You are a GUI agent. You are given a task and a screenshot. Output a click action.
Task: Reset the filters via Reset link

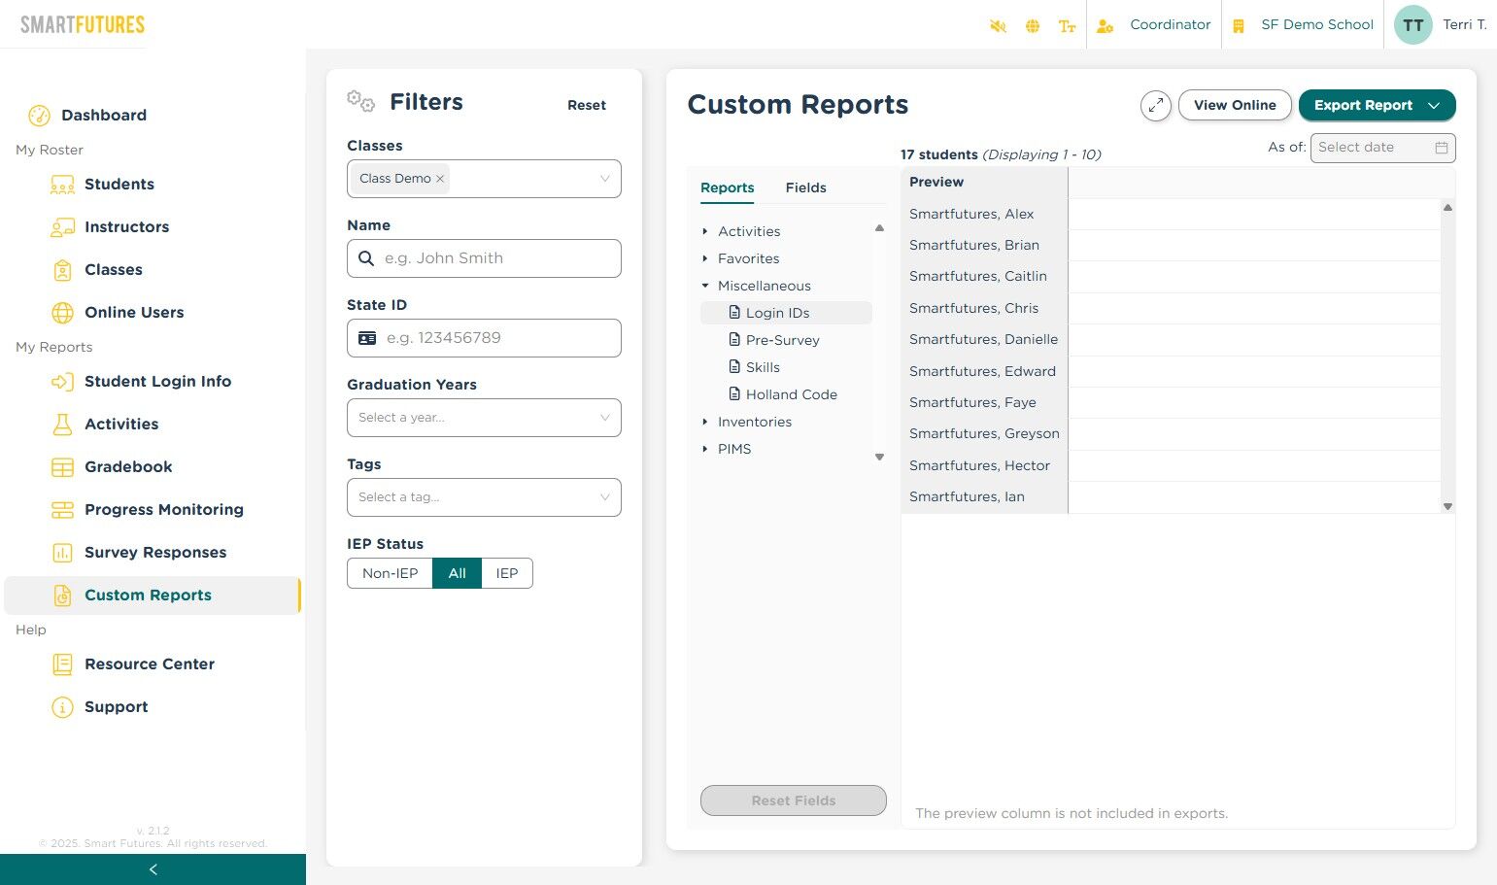[587, 105]
